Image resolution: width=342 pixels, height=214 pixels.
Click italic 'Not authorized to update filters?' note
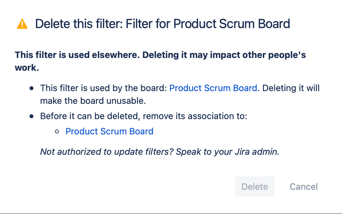107,152
